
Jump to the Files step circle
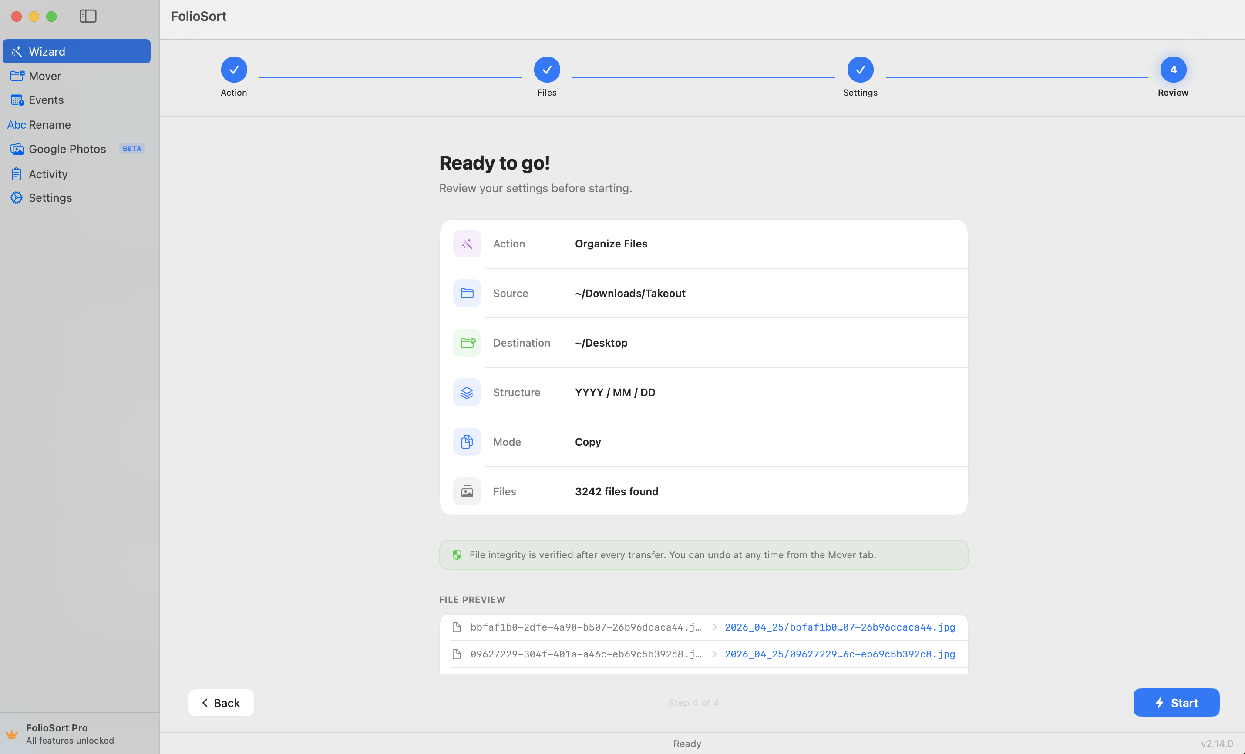[547, 70]
